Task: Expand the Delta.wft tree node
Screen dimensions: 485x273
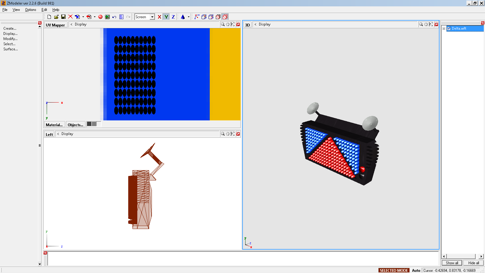Action: (444, 29)
